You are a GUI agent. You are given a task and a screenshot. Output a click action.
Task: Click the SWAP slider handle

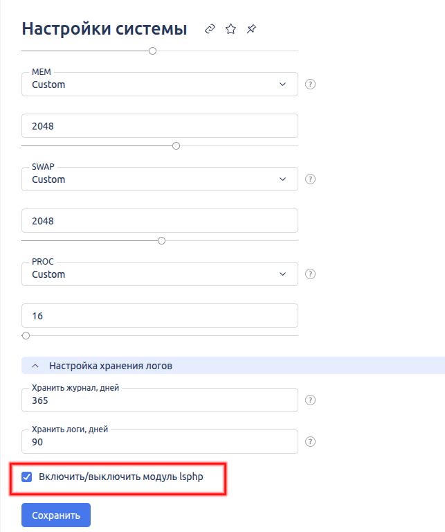[162, 240]
